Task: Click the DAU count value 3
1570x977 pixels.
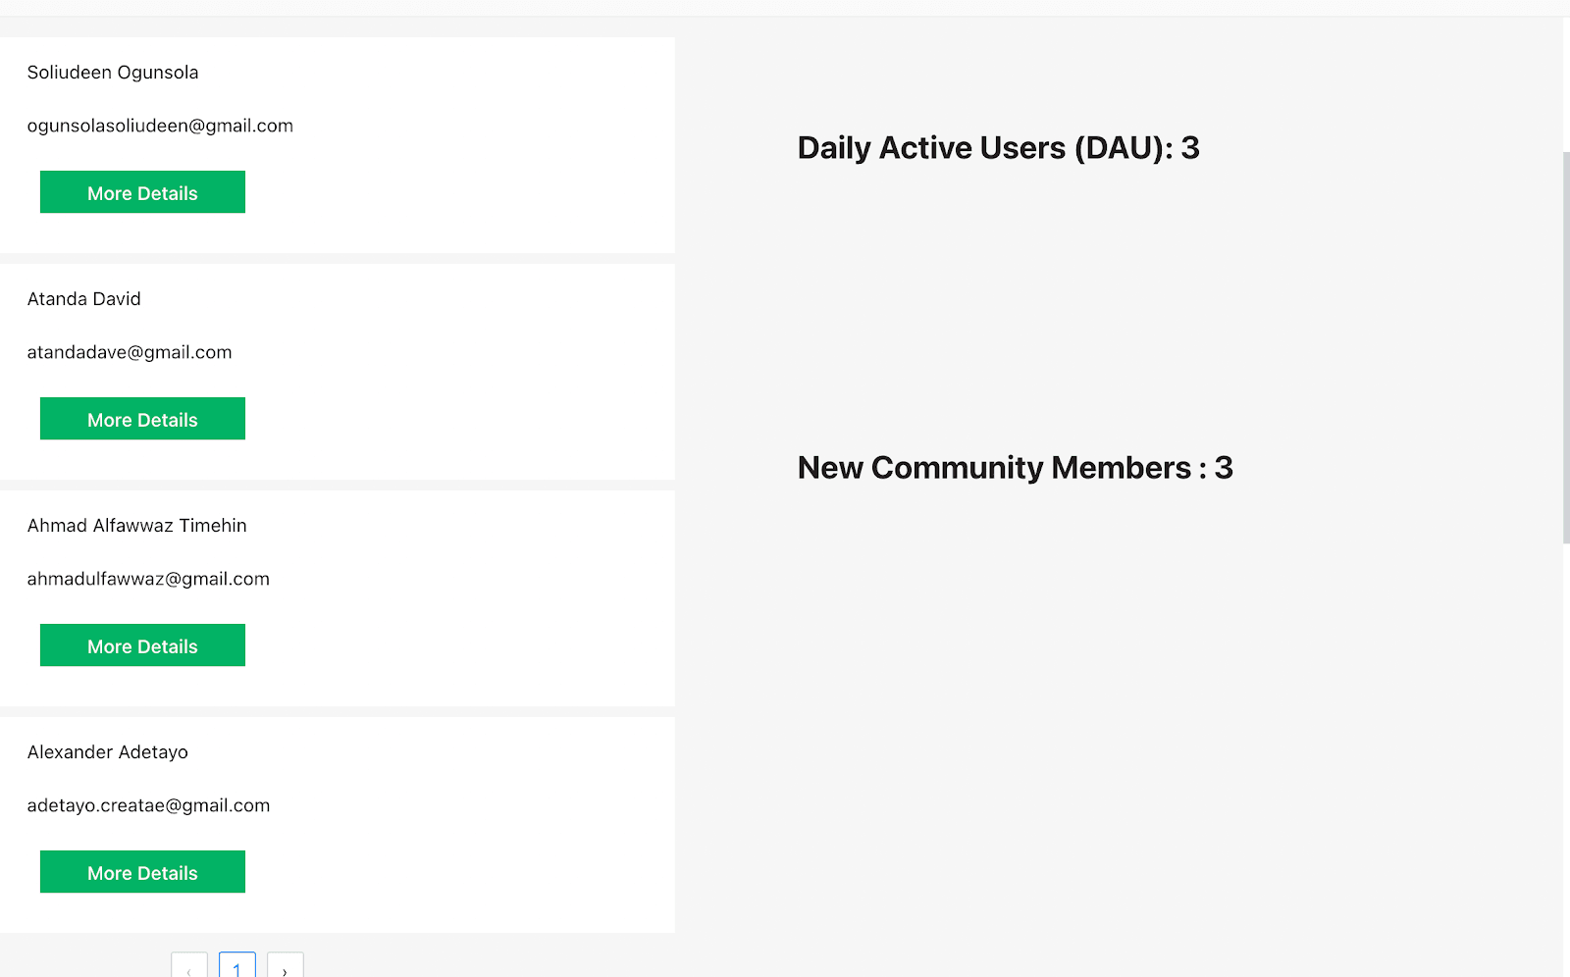Action: pos(1190,148)
